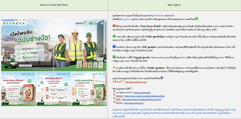Screen dimensions: 241x119
Task: Click the #ส่องโพยลับ hashtag in the caption
Action: pyautogui.click(x=159, y=15)
